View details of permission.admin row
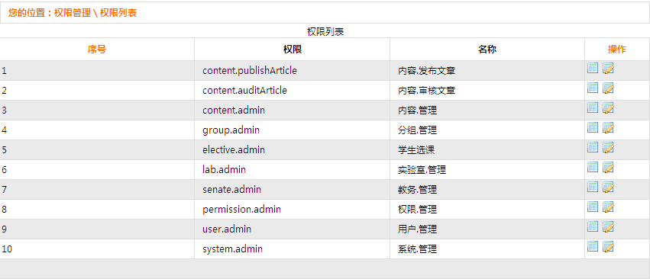The width and height of the screenshot is (650, 279). [x=593, y=207]
